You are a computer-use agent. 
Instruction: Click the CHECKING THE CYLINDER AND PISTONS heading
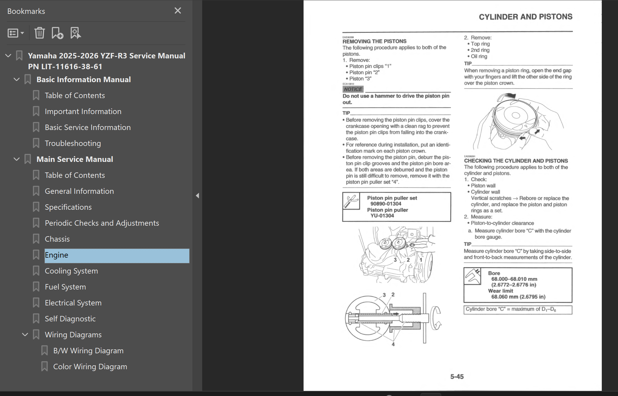516,161
